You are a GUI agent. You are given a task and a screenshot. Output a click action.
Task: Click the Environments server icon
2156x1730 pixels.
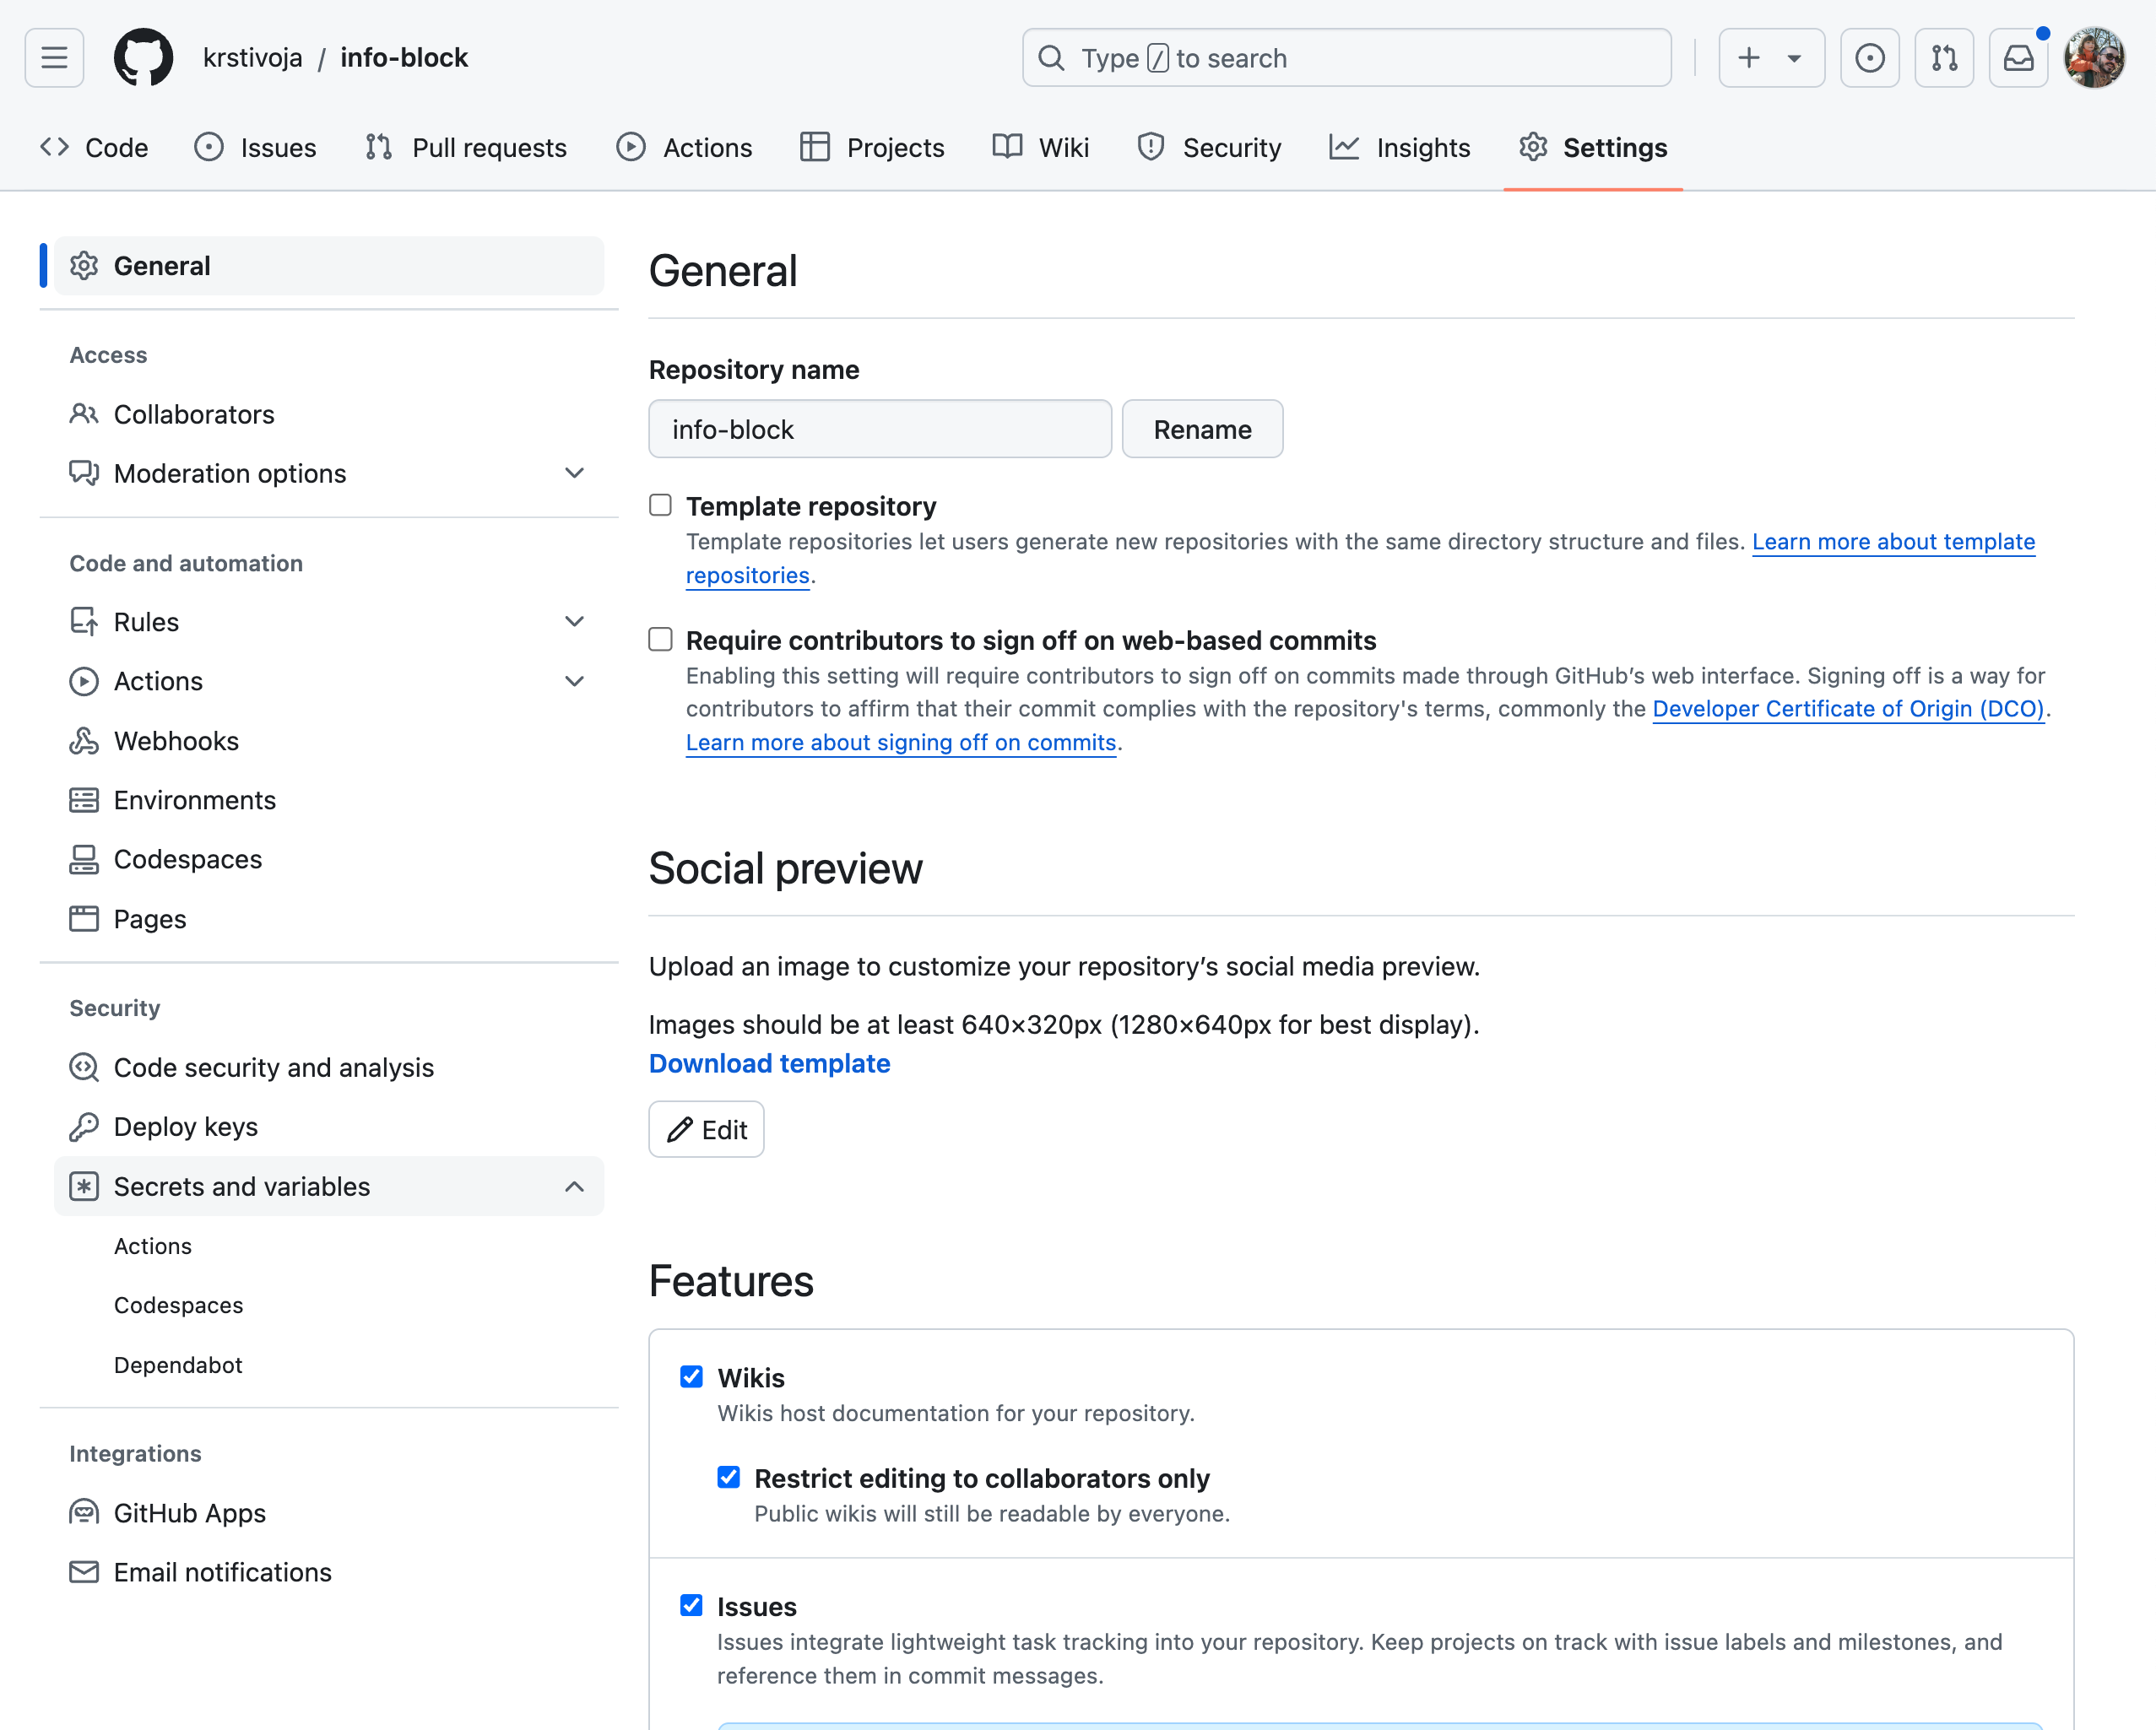(x=84, y=799)
